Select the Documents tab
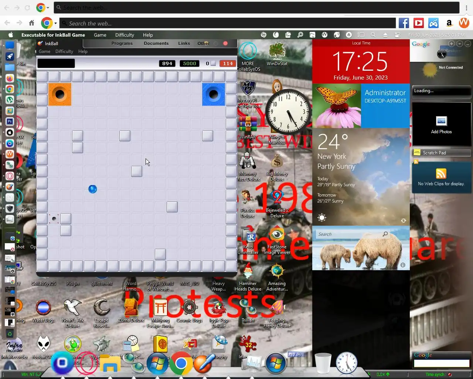Screen dimensions: 473x379 point(156,43)
